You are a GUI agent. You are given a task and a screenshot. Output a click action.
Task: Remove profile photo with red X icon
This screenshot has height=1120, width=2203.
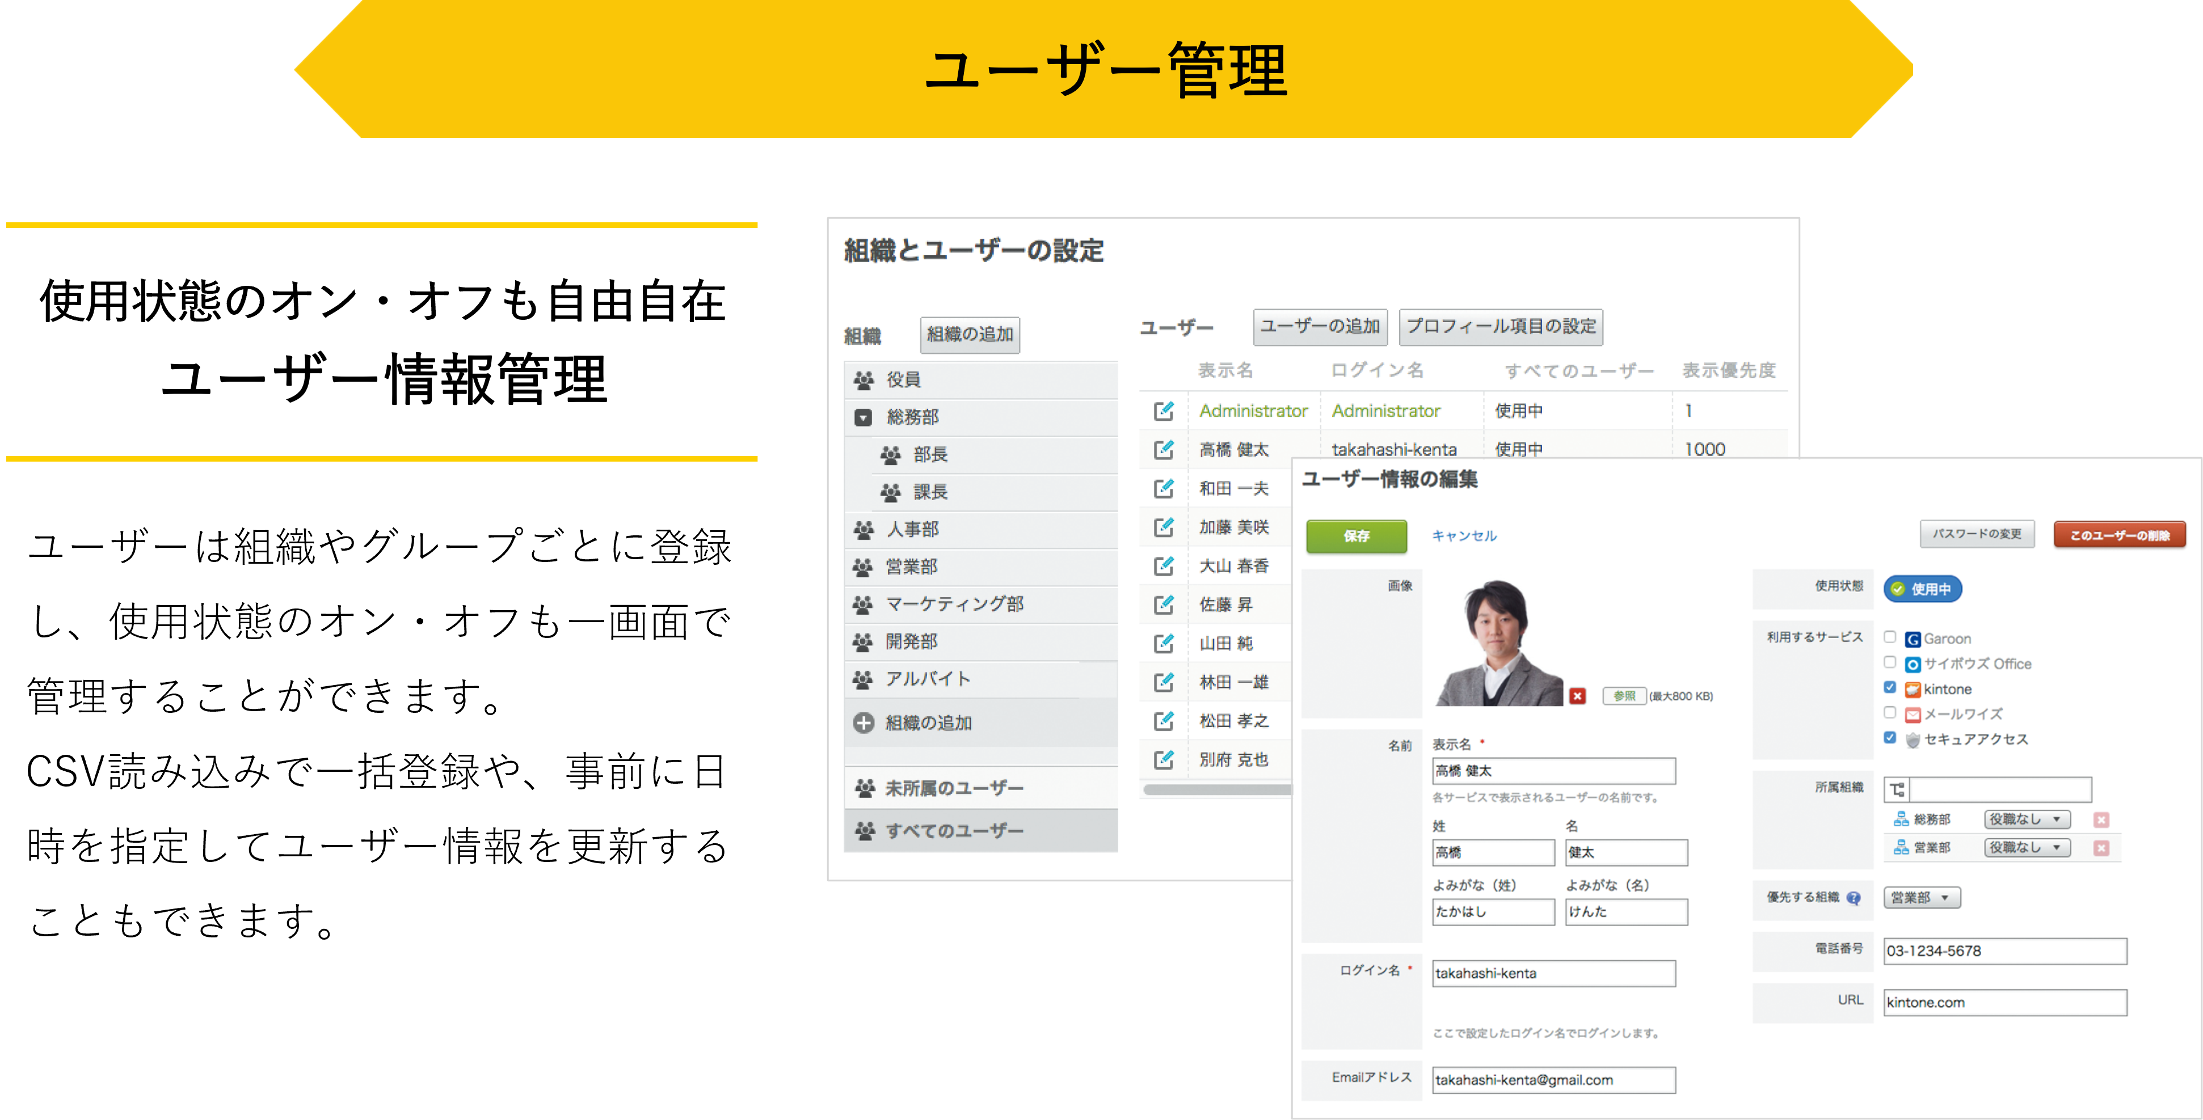[1578, 696]
